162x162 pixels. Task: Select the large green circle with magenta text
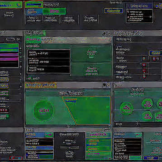(x=44, y=111)
